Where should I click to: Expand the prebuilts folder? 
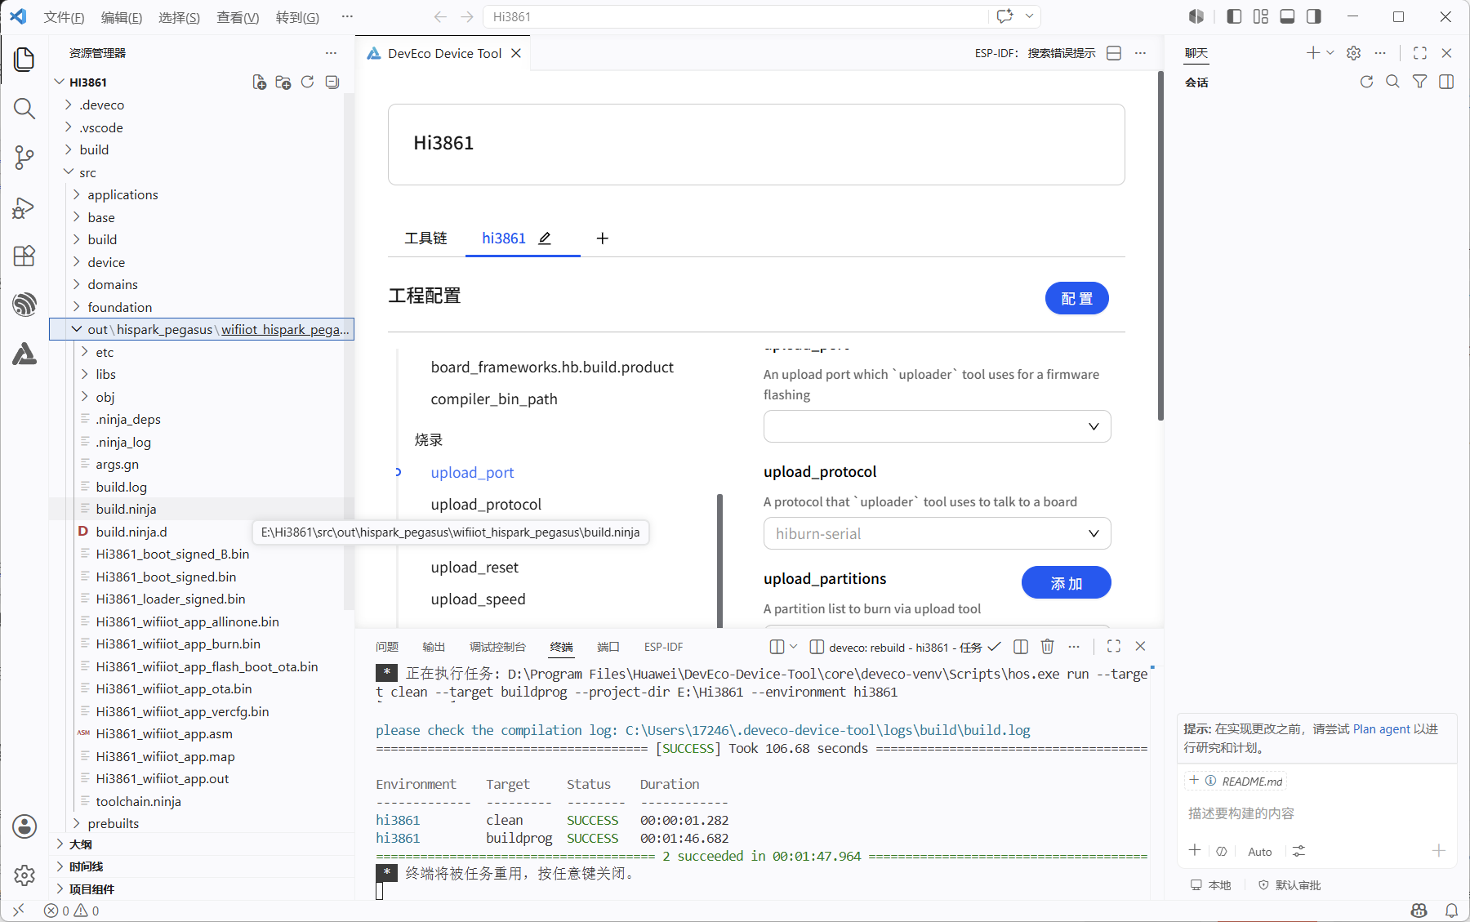(x=113, y=823)
